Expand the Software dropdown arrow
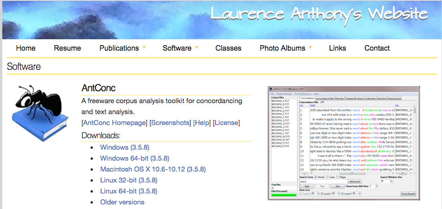 (x=196, y=47)
